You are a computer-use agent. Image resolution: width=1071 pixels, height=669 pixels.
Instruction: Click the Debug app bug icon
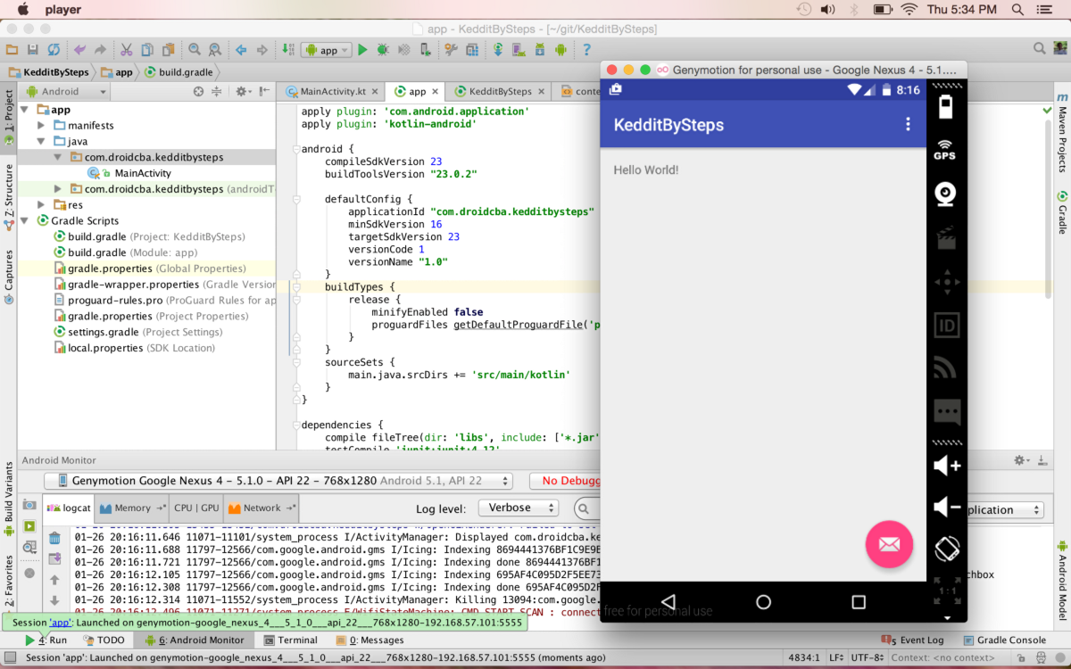point(383,50)
